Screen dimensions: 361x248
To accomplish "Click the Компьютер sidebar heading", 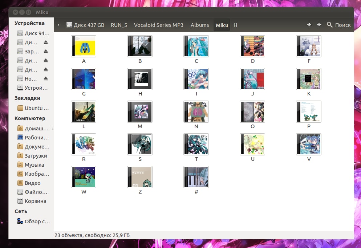I will (x=30, y=118).
